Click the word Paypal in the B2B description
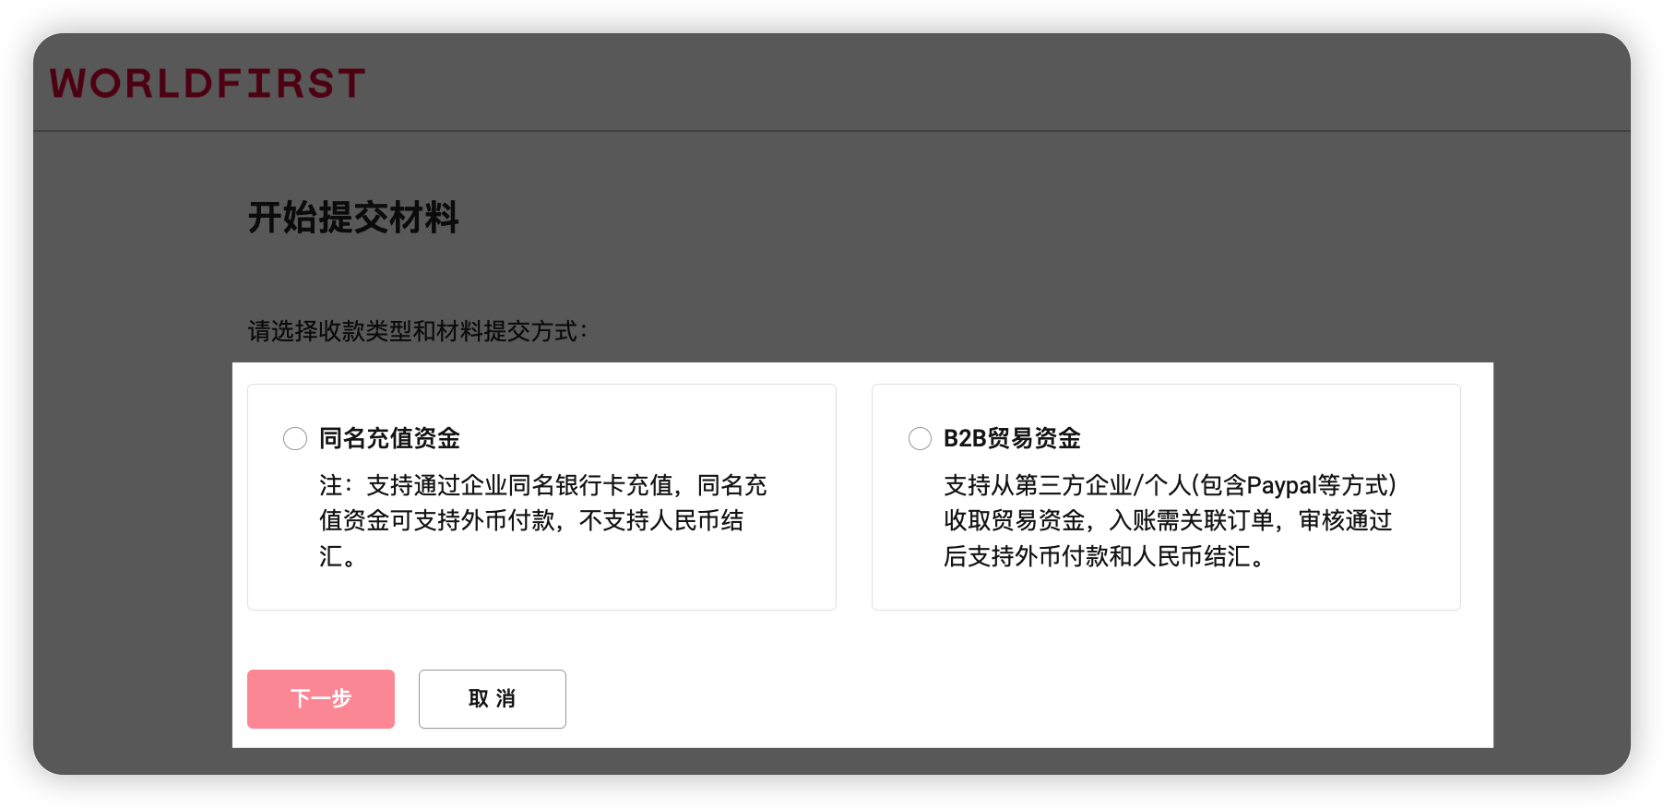Image resolution: width=1664 pixels, height=808 pixels. pos(1281,485)
